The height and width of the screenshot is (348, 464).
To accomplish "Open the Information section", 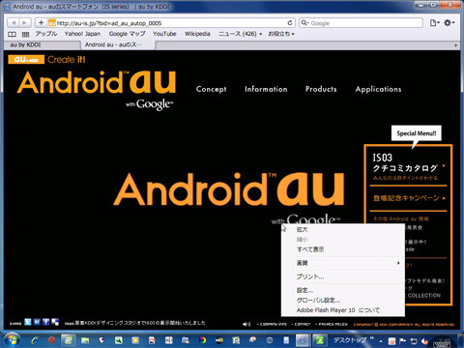I will (x=266, y=89).
